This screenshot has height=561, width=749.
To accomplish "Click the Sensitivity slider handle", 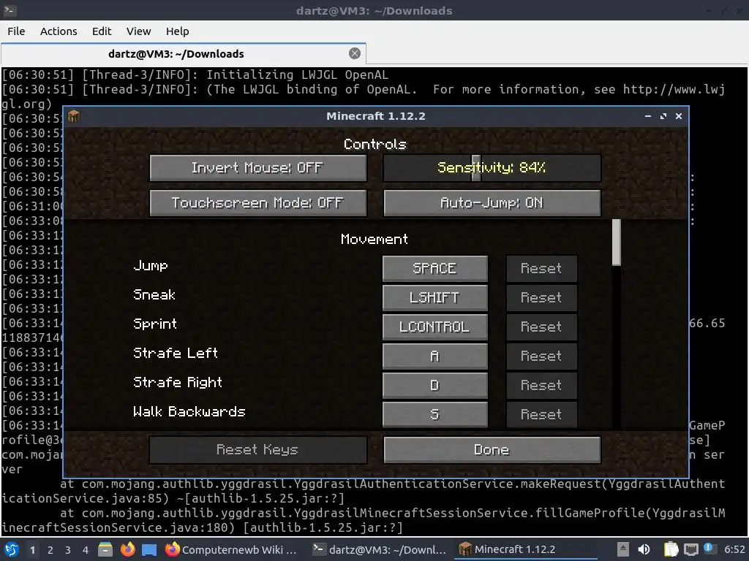I will (475, 167).
